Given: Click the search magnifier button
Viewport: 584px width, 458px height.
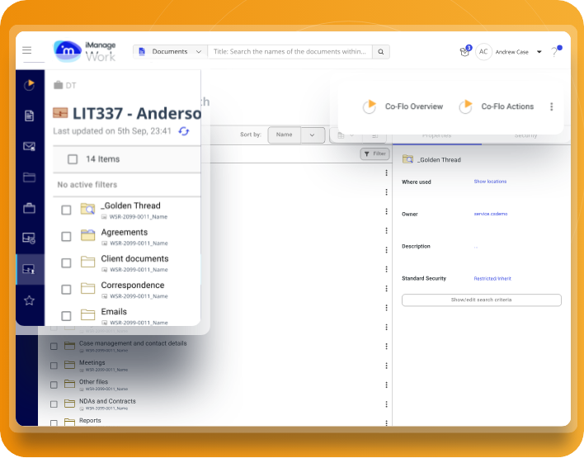Looking at the screenshot, I should click(380, 52).
